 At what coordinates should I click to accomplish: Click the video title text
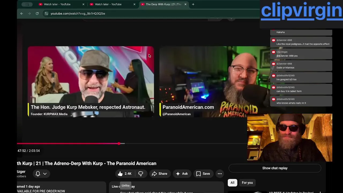[87, 163]
